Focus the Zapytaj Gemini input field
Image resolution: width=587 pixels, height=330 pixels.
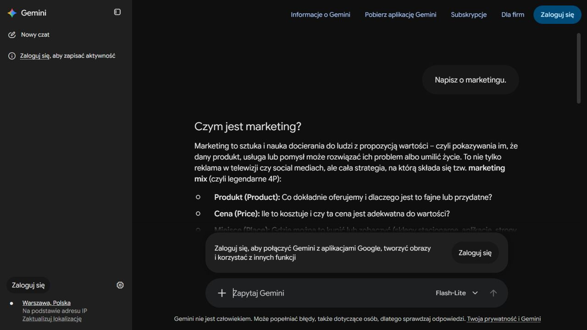pos(330,293)
